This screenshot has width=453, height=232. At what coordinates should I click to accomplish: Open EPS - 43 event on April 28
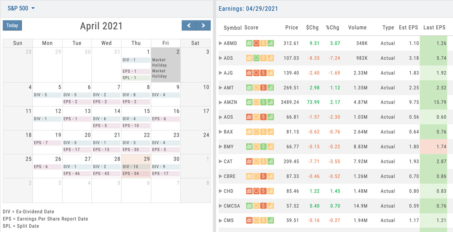106,174
